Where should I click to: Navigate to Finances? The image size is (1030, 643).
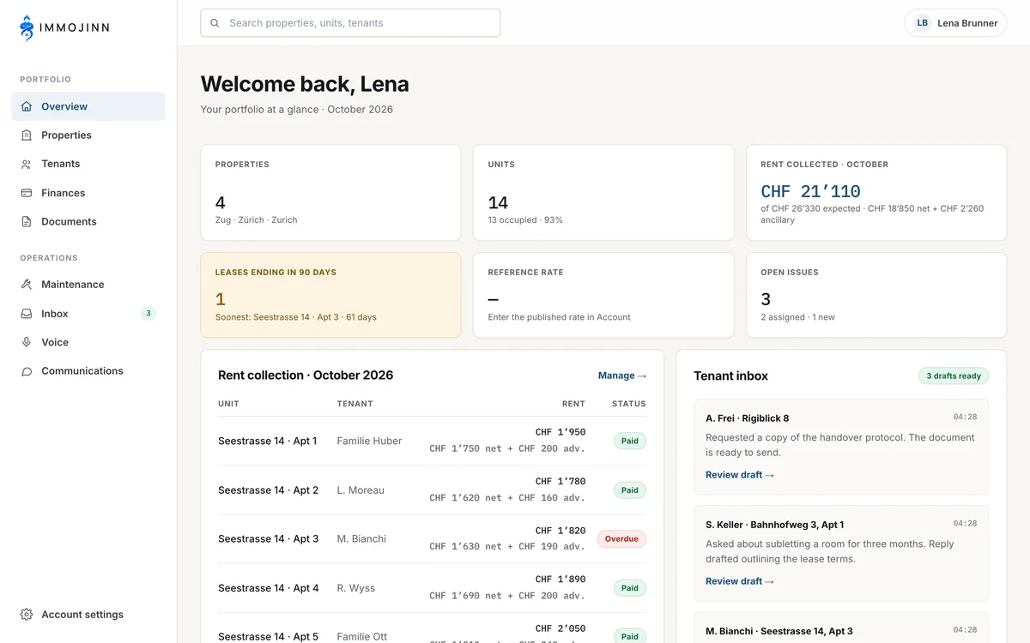click(x=88, y=193)
